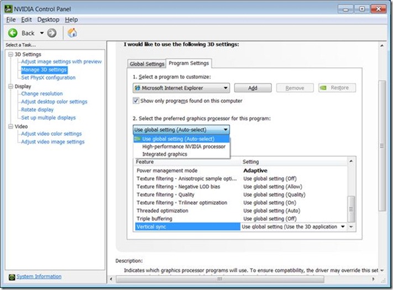The width and height of the screenshot is (393, 290).
Task: Click the Internet Explorer icon in program dropdown
Action: (137, 88)
